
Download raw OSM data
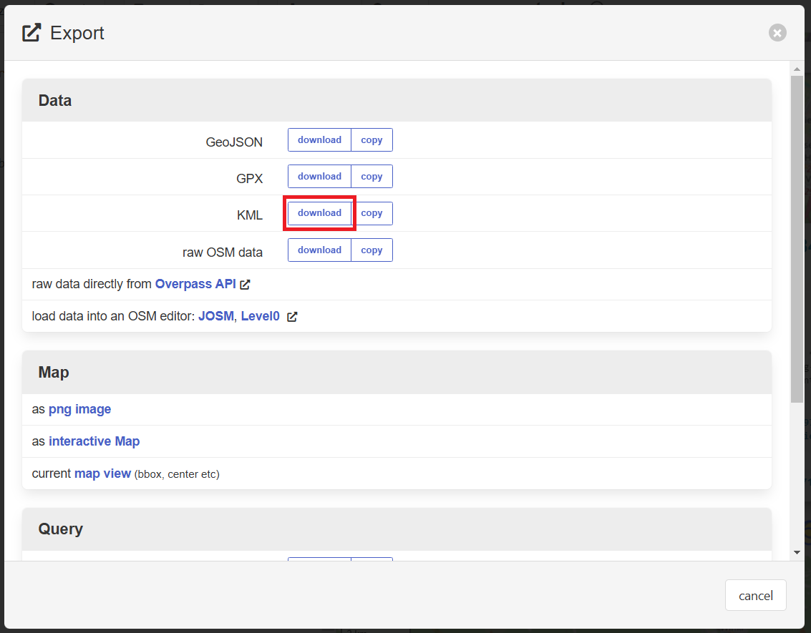pyautogui.click(x=319, y=250)
